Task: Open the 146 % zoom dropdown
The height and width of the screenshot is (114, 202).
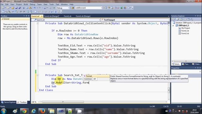Action: 39,102
